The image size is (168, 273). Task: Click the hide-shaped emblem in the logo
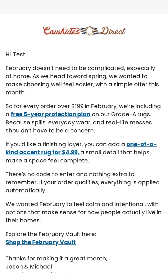click(90, 31)
